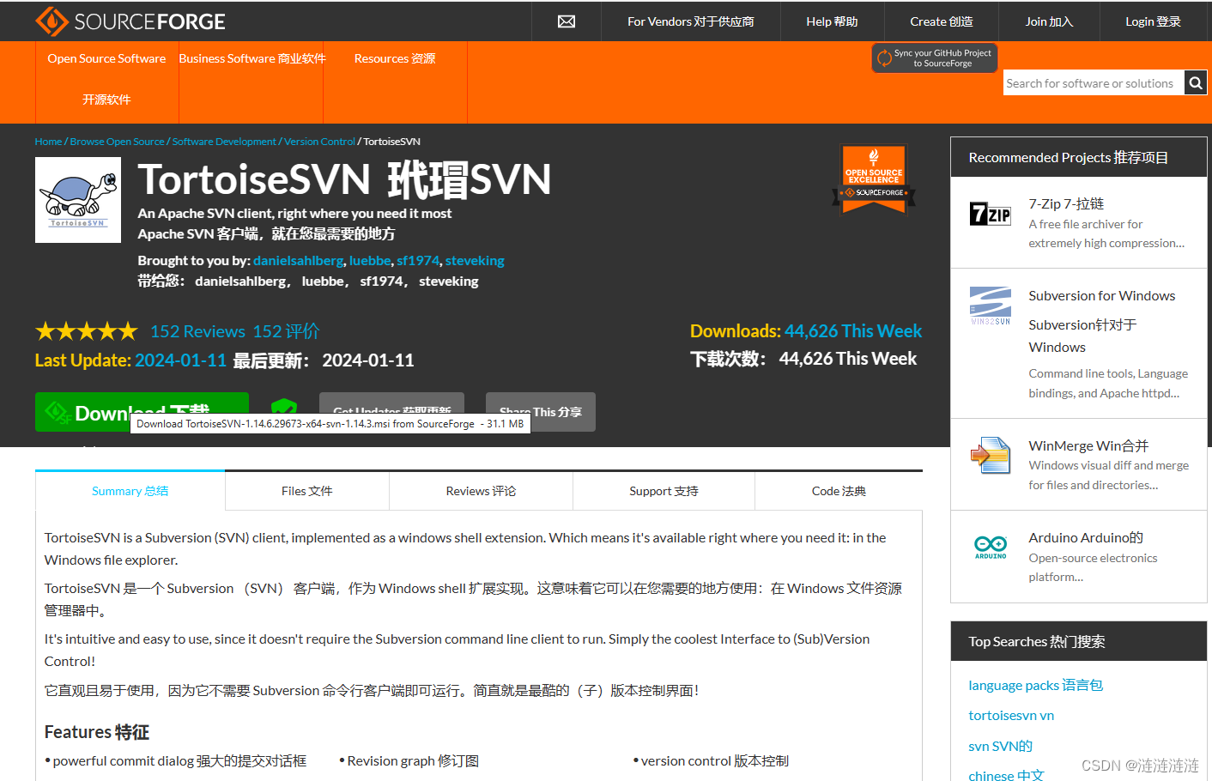Click Last Update 2024-01-11 text

click(x=130, y=360)
